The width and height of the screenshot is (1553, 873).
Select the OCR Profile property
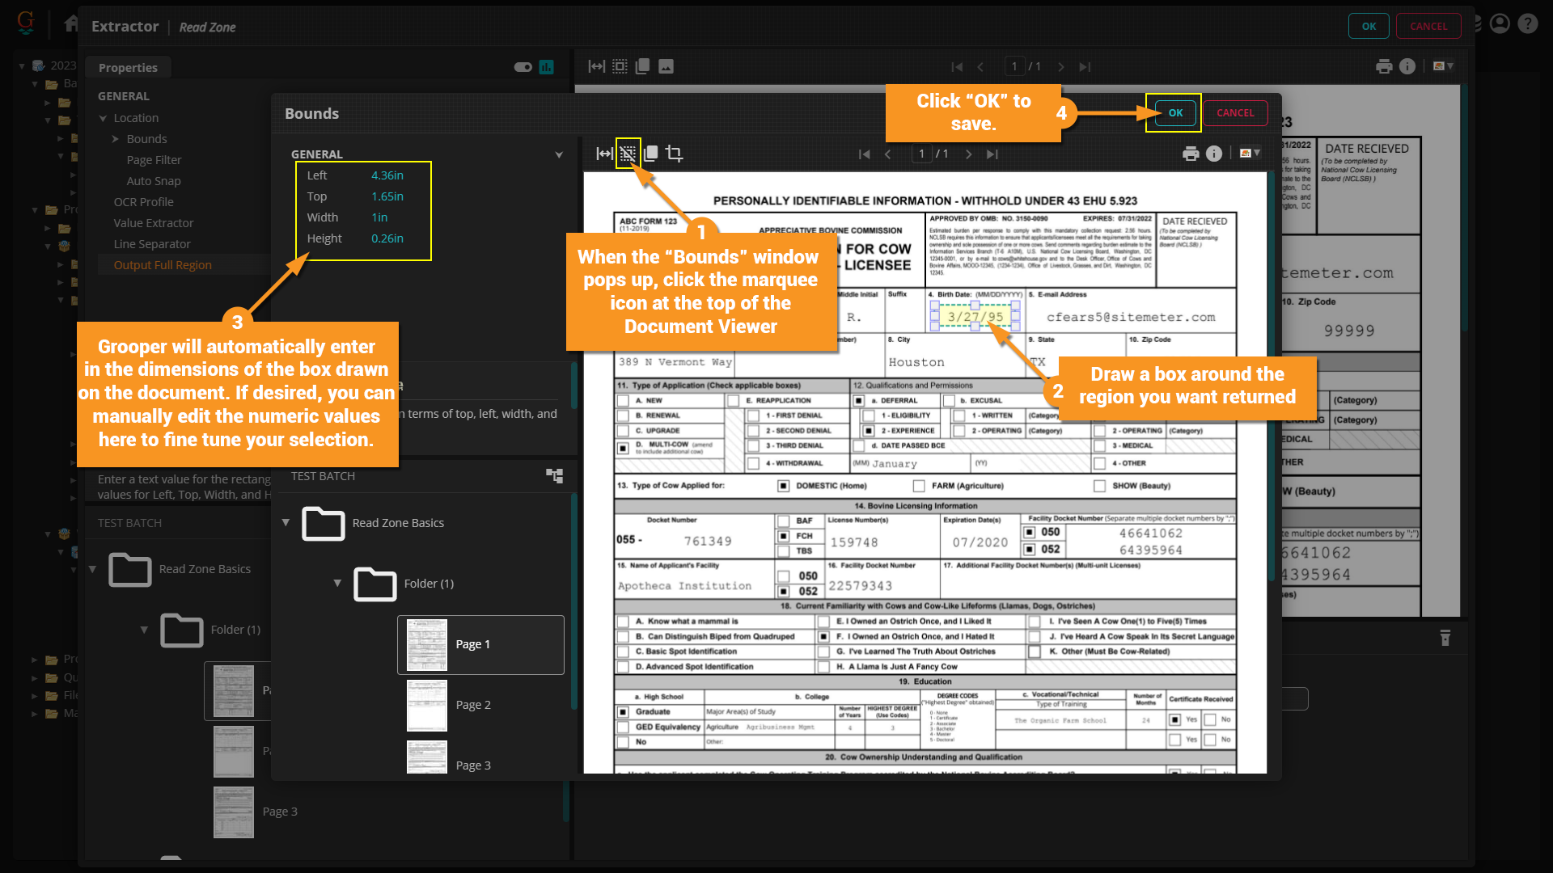point(143,202)
